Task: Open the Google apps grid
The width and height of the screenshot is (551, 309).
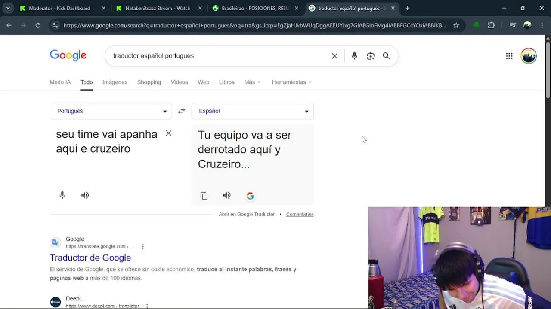Action: coord(509,56)
